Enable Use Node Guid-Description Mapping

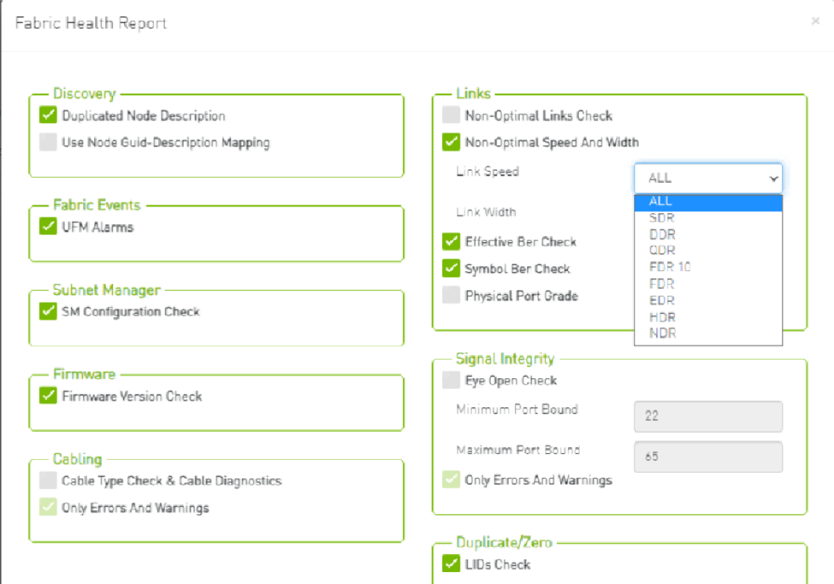tap(48, 143)
